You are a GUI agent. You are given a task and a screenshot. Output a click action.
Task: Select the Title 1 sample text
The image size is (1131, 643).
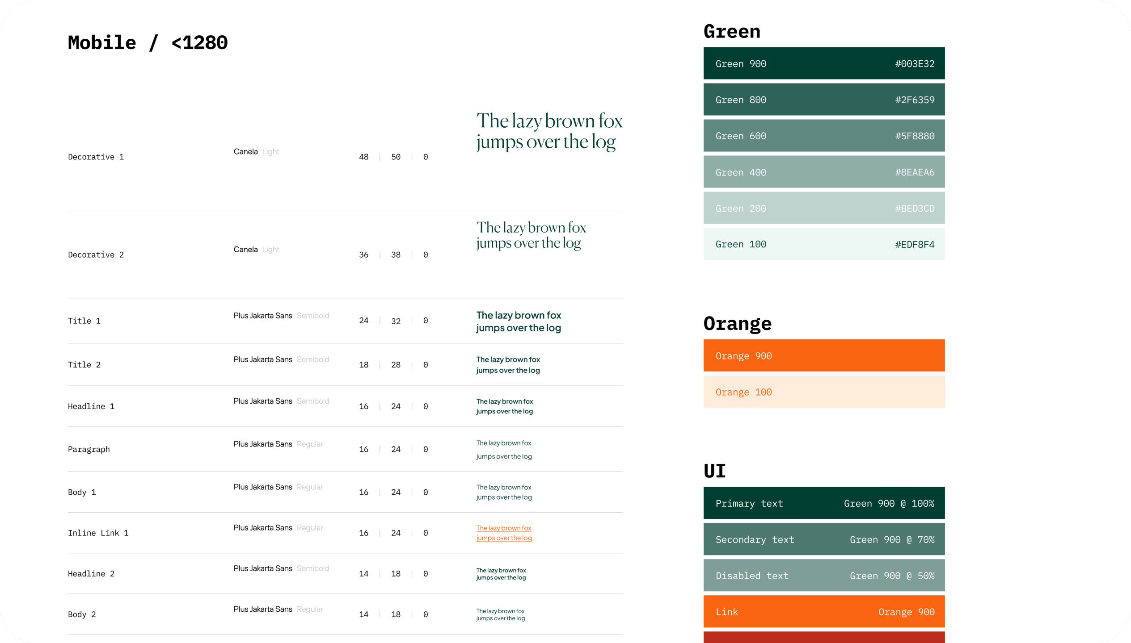point(519,321)
